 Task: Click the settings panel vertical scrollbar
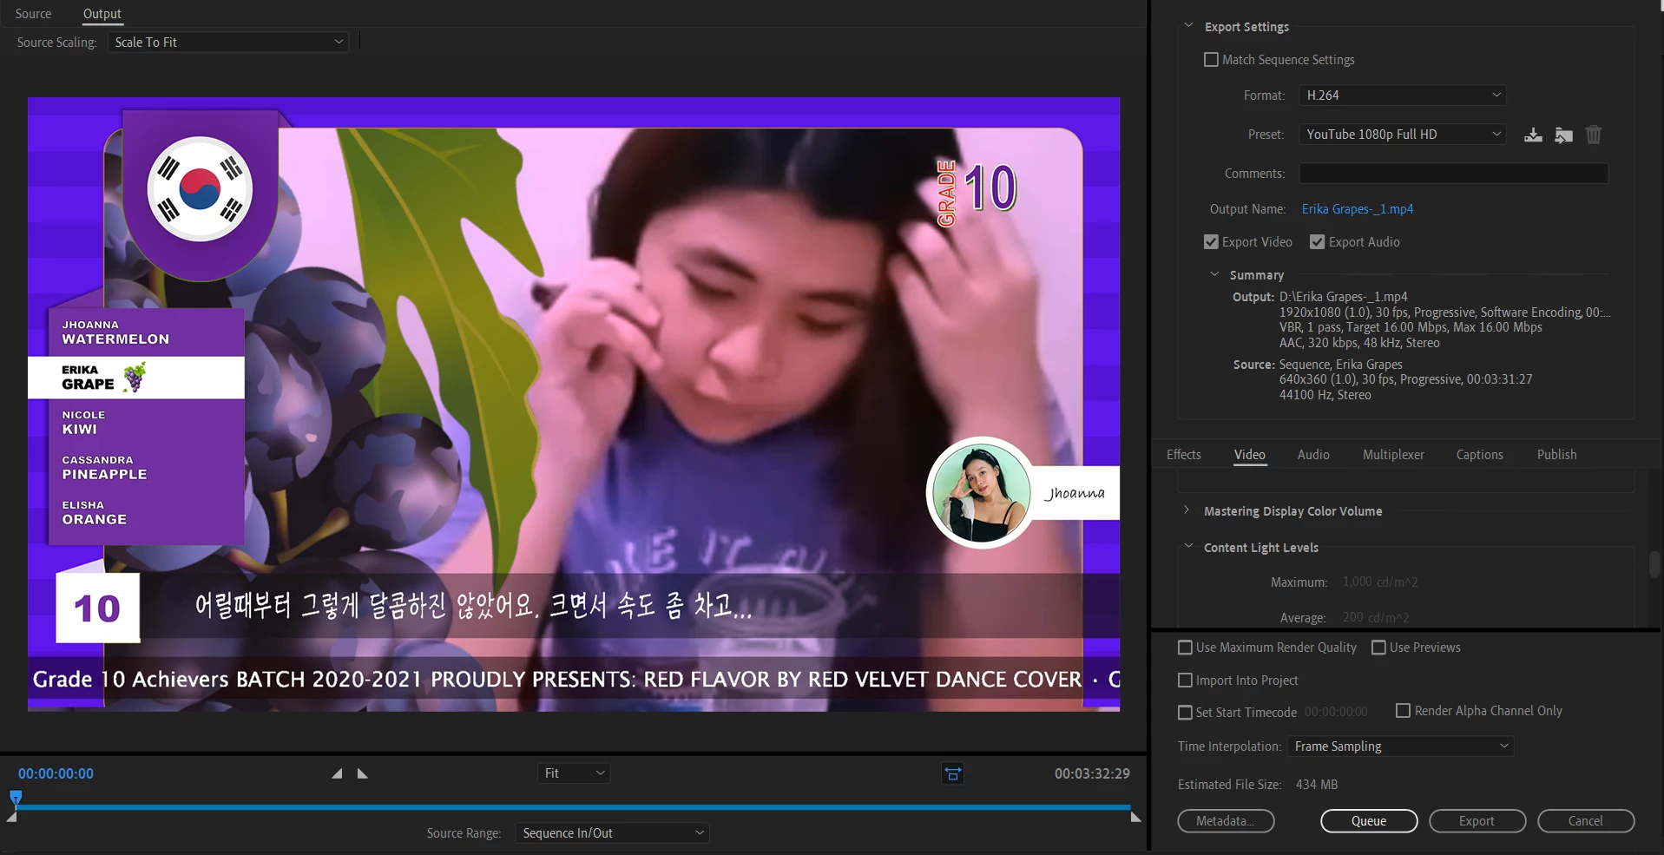coord(1654,564)
